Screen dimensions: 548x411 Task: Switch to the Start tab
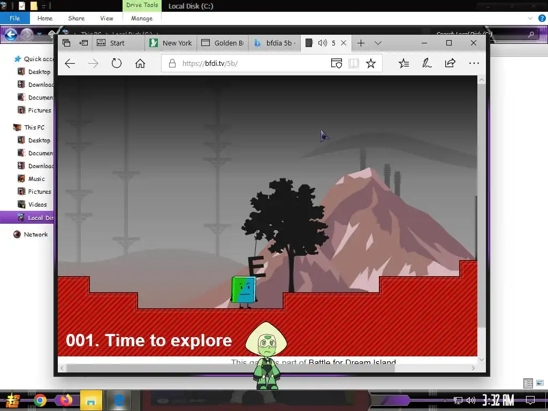(118, 43)
